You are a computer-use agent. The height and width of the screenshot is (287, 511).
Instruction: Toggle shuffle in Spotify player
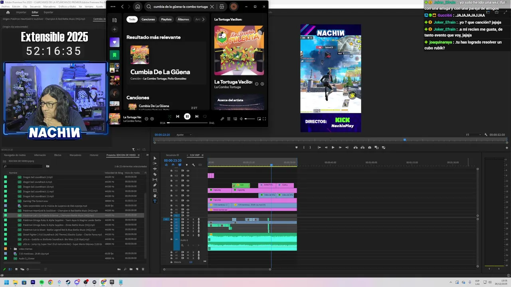(x=169, y=116)
